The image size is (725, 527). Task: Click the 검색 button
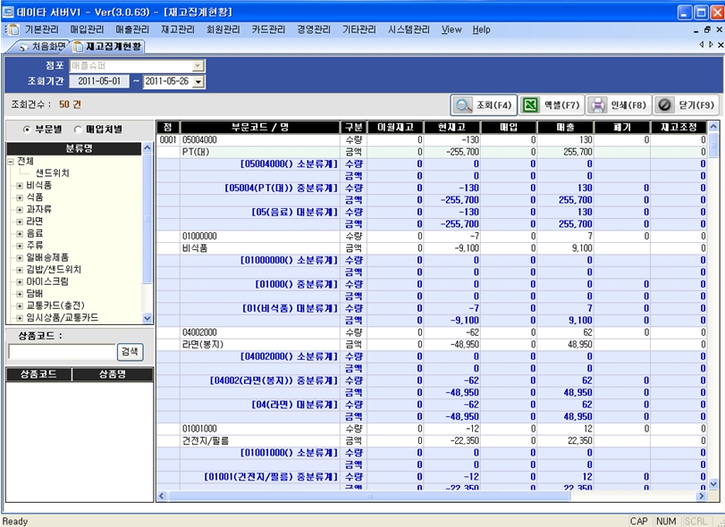click(131, 352)
